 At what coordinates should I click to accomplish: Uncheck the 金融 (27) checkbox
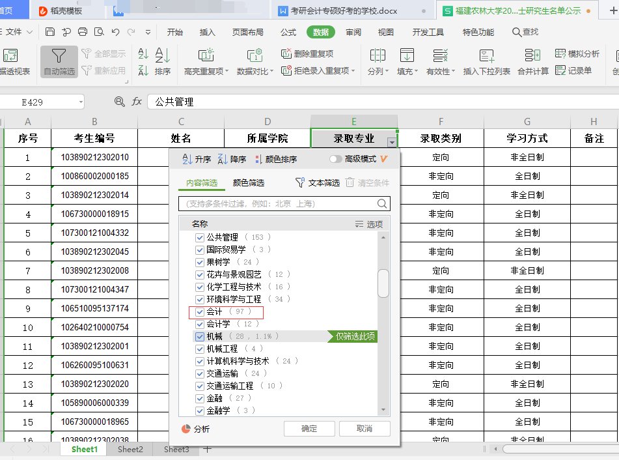tap(200, 398)
